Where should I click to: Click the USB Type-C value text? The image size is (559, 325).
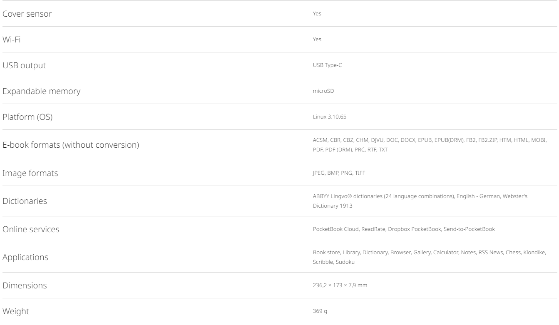tap(327, 65)
